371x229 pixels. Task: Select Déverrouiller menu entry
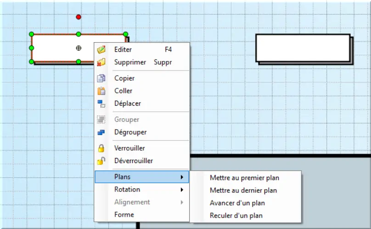click(142, 161)
